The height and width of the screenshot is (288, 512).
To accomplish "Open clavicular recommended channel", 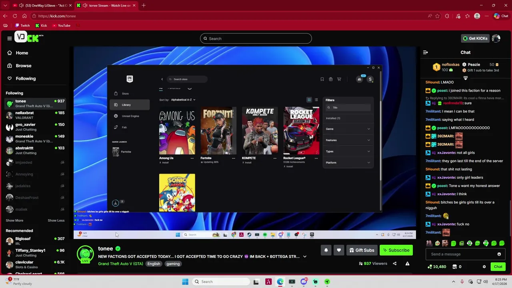I will [35, 264].
